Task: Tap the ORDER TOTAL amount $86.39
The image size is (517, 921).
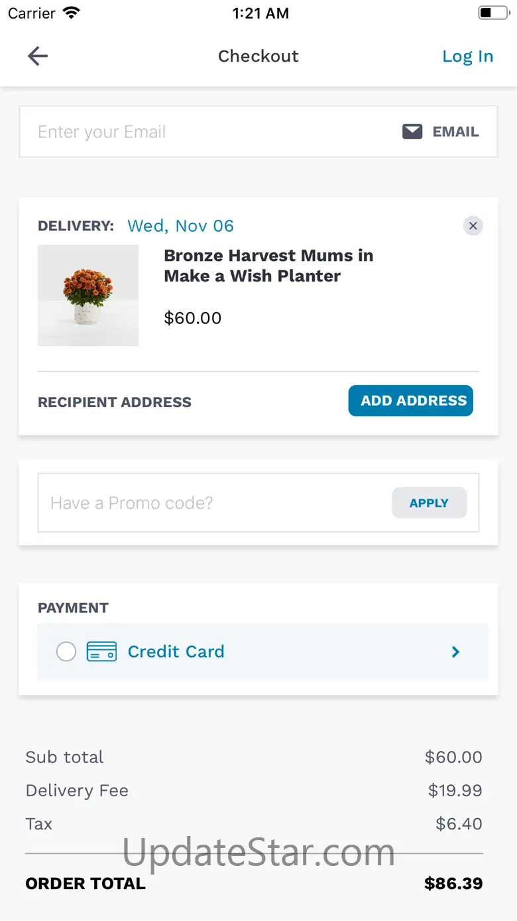Action: point(453,883)
